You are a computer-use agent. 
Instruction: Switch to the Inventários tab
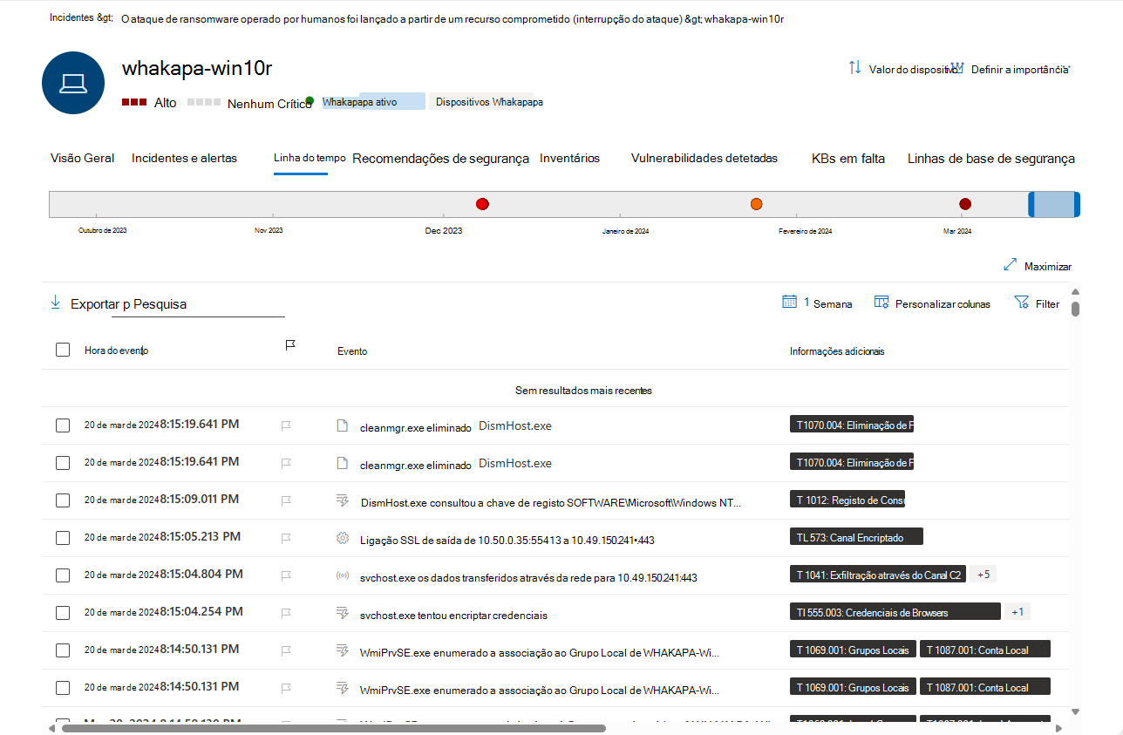(x=569, y=159)
